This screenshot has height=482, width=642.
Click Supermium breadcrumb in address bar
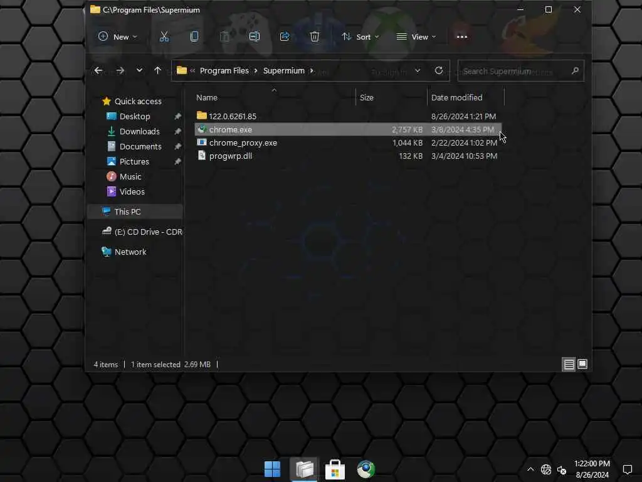click(x=284, y=70)
